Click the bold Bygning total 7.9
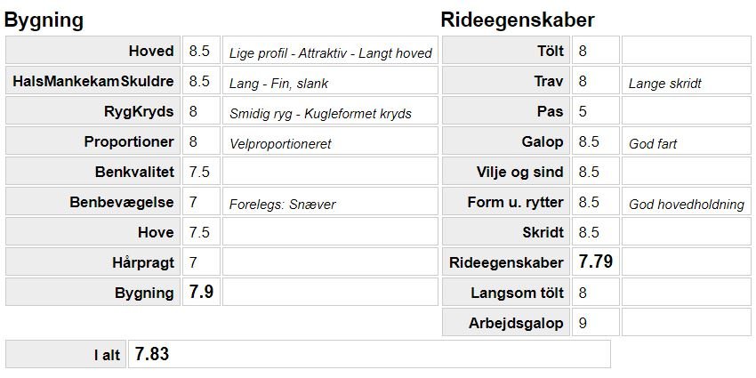 pos(200,292)
